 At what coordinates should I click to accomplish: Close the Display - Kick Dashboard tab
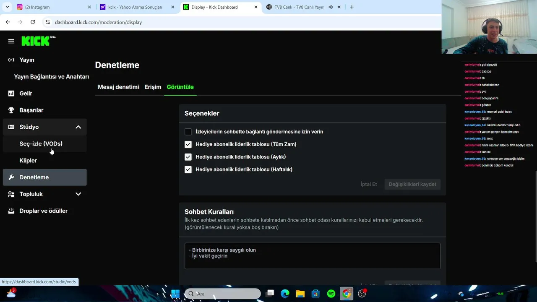pyautogui.click(x=256, y=7)
